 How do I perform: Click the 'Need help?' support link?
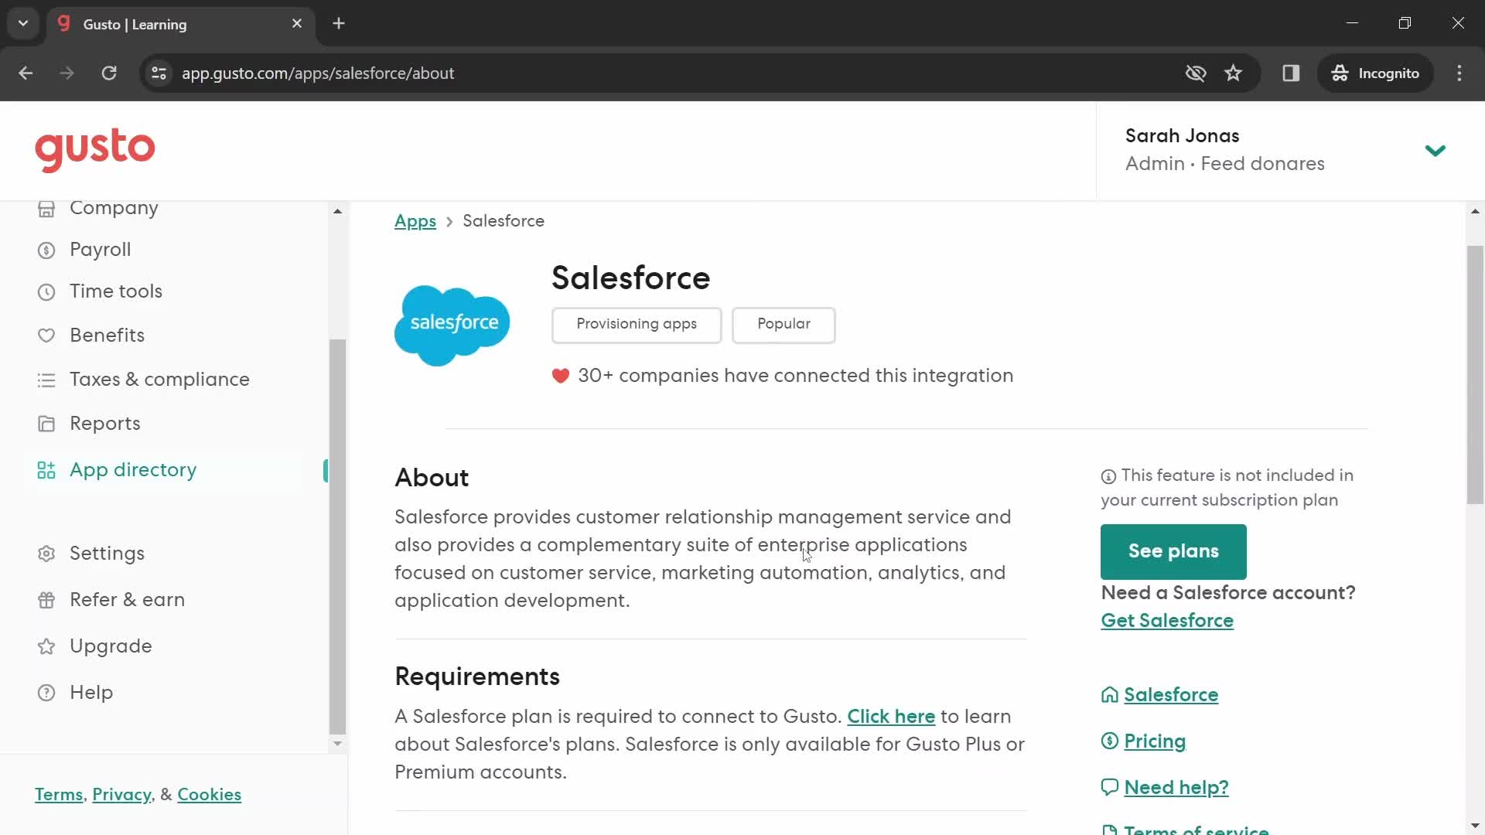[1177, 787]
